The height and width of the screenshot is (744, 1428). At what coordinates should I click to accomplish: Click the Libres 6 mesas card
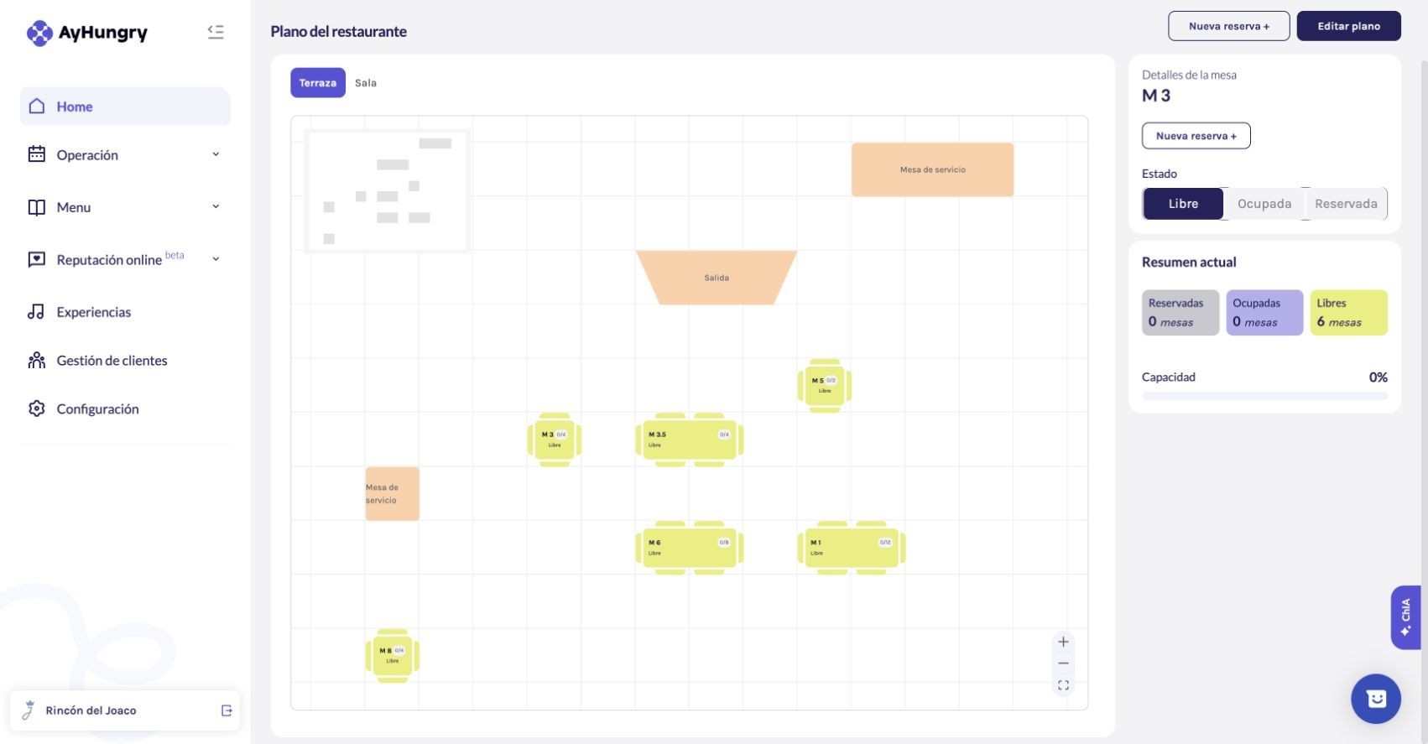pyautogui.click(x=1349, y=313)
